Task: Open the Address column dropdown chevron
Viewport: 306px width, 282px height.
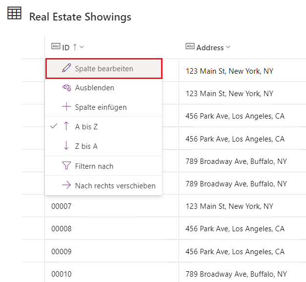Action: coord(228,47)
